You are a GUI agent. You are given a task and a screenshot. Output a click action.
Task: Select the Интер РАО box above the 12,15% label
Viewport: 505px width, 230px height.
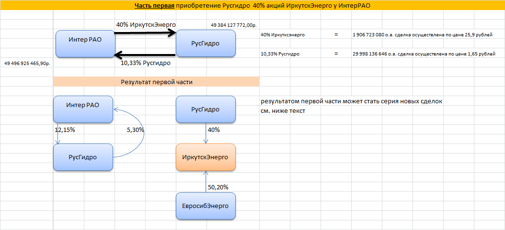click(83, 109)
